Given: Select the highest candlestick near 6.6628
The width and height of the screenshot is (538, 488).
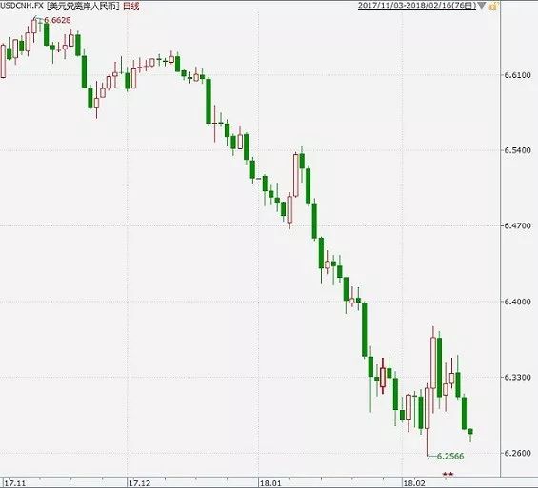Looking at the screenshot, I should [x=34, y=27].
